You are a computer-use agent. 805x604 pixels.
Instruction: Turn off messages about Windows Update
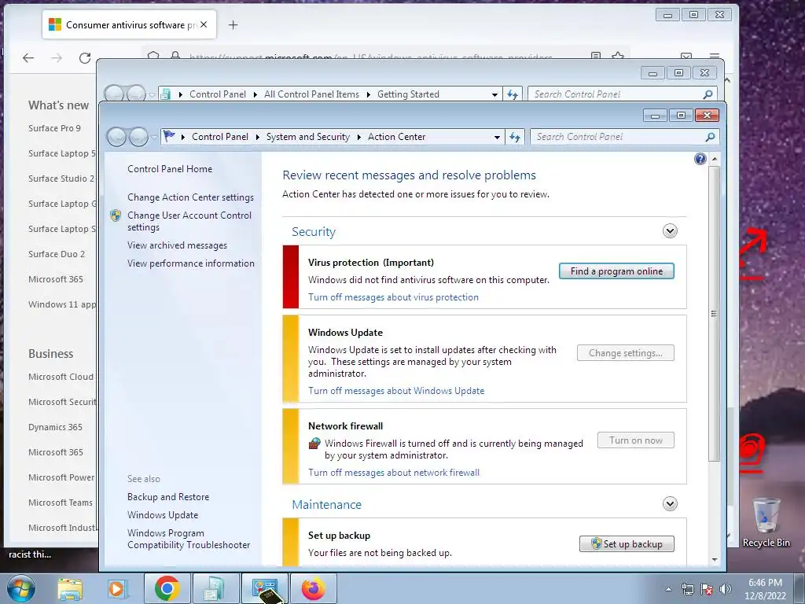coord(396,391)
